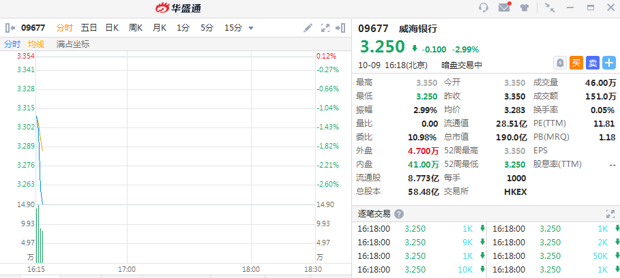The height and width of the screenshot is (278, 620).
Task: Click the -2.99% change percentage
Action: tap(465, 49)
